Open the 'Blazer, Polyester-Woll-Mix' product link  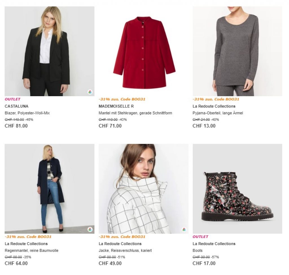27,113
